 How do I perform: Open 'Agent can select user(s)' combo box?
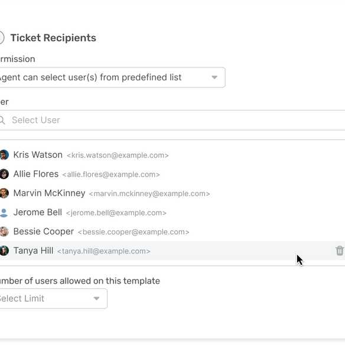click(x=112, y=77)
